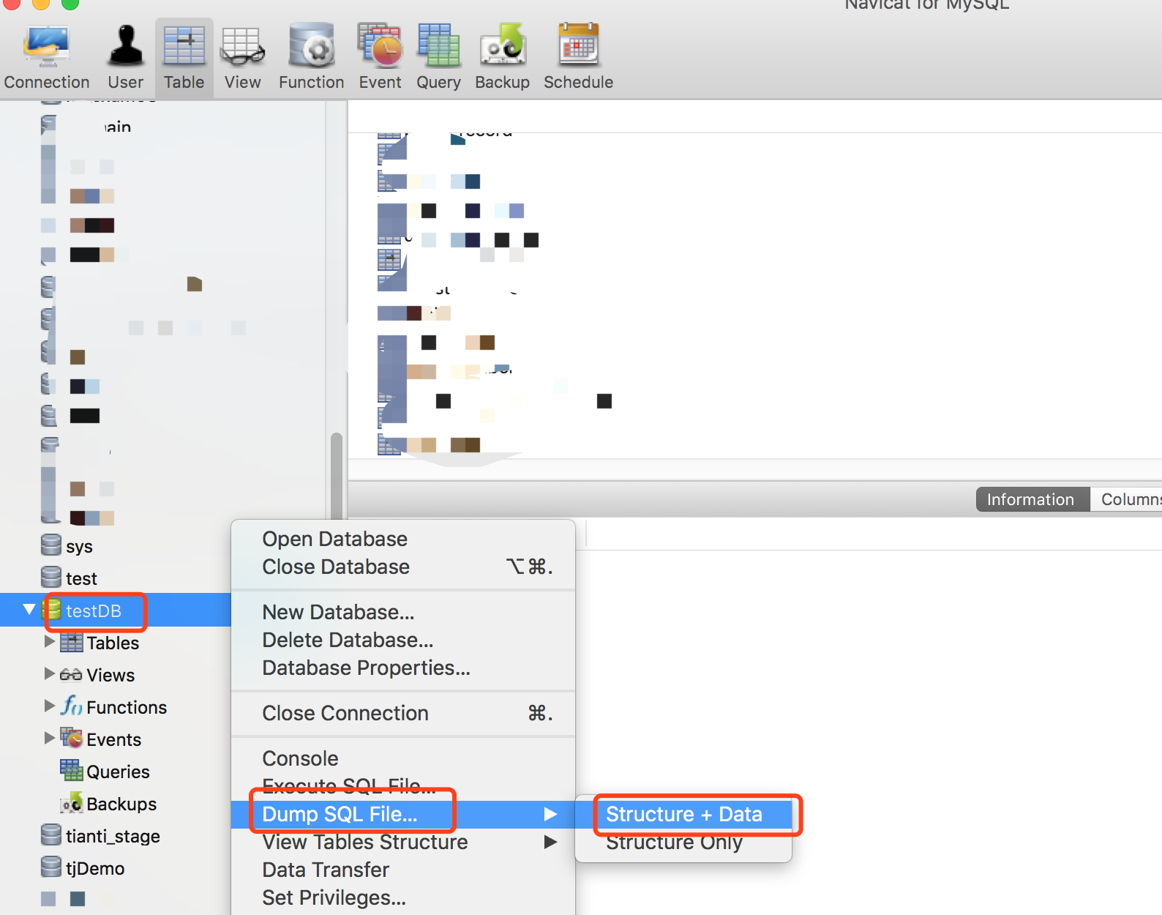Click the testDB database icon

(53, 610)
